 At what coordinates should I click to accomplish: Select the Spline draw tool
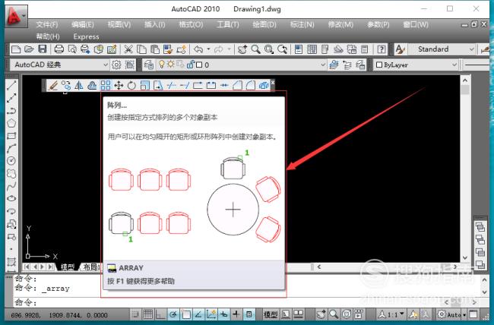point(11,186)
